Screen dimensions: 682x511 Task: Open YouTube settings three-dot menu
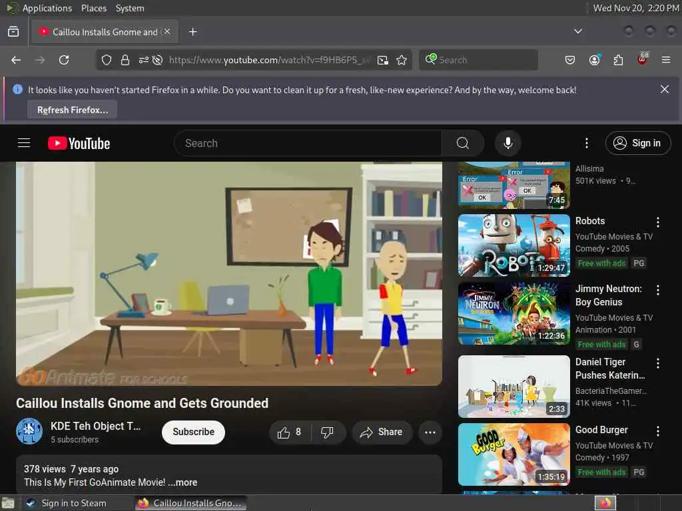tap(586, 144)
